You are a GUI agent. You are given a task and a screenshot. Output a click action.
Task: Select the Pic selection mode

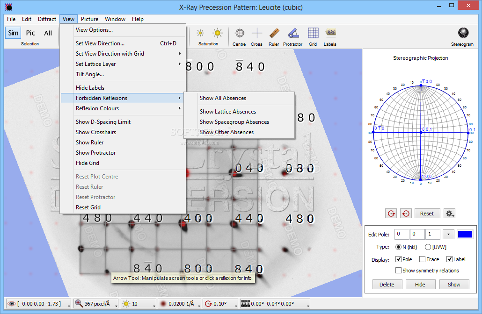coord(30,33)
